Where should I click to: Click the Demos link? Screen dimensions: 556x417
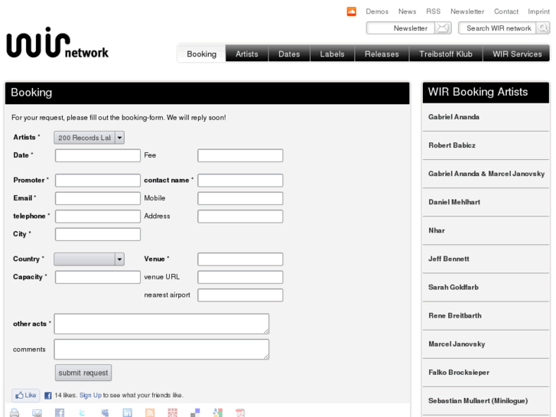(377, 11)
